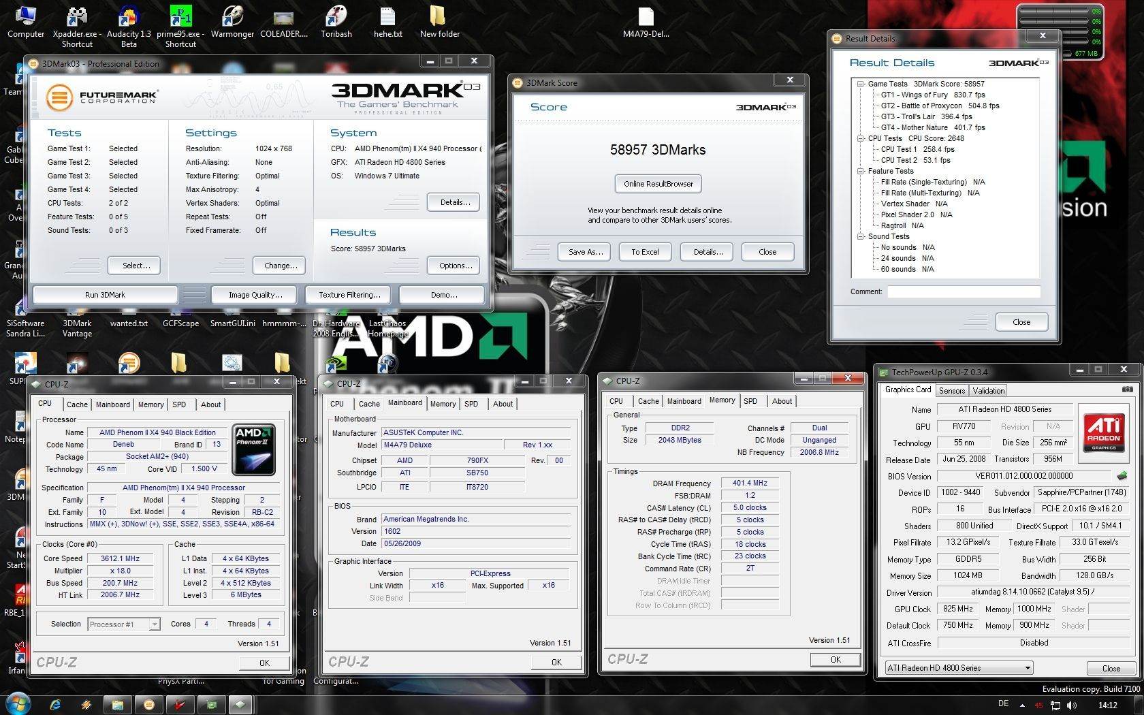
Task: Click the AMD Phenom II logo in CPU-Z
Action: click(x=253, y=449)
